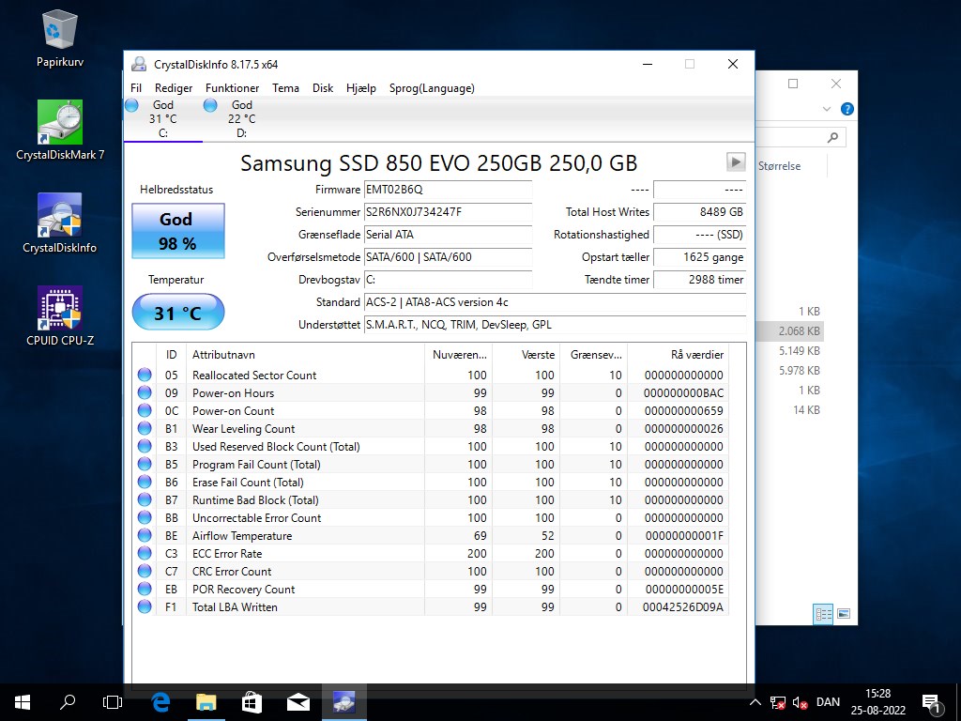Select the D: disk tab
961x721 pixels.
click(241, 119)
